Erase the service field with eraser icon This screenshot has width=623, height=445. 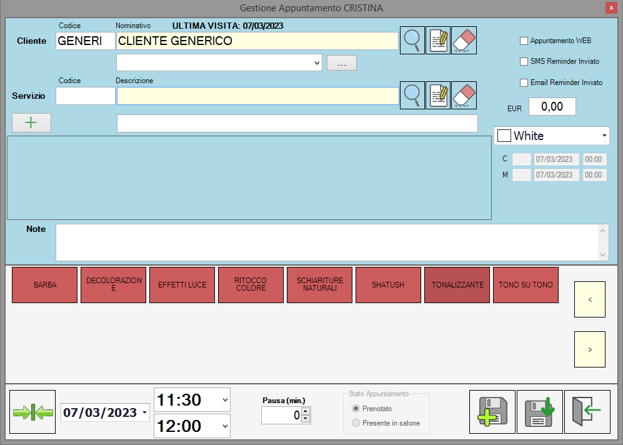pos(464,96)
